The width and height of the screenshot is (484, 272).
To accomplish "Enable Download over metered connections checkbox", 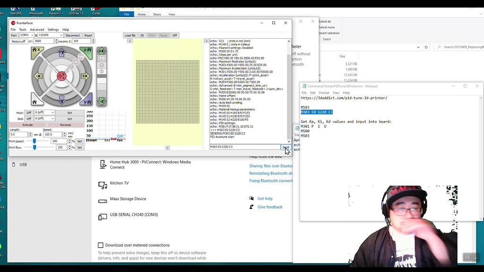I will (x=101, y=245).
